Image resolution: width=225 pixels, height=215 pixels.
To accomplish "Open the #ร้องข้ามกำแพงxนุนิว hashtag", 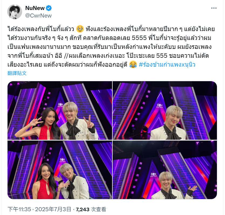I will click(167, 64).
